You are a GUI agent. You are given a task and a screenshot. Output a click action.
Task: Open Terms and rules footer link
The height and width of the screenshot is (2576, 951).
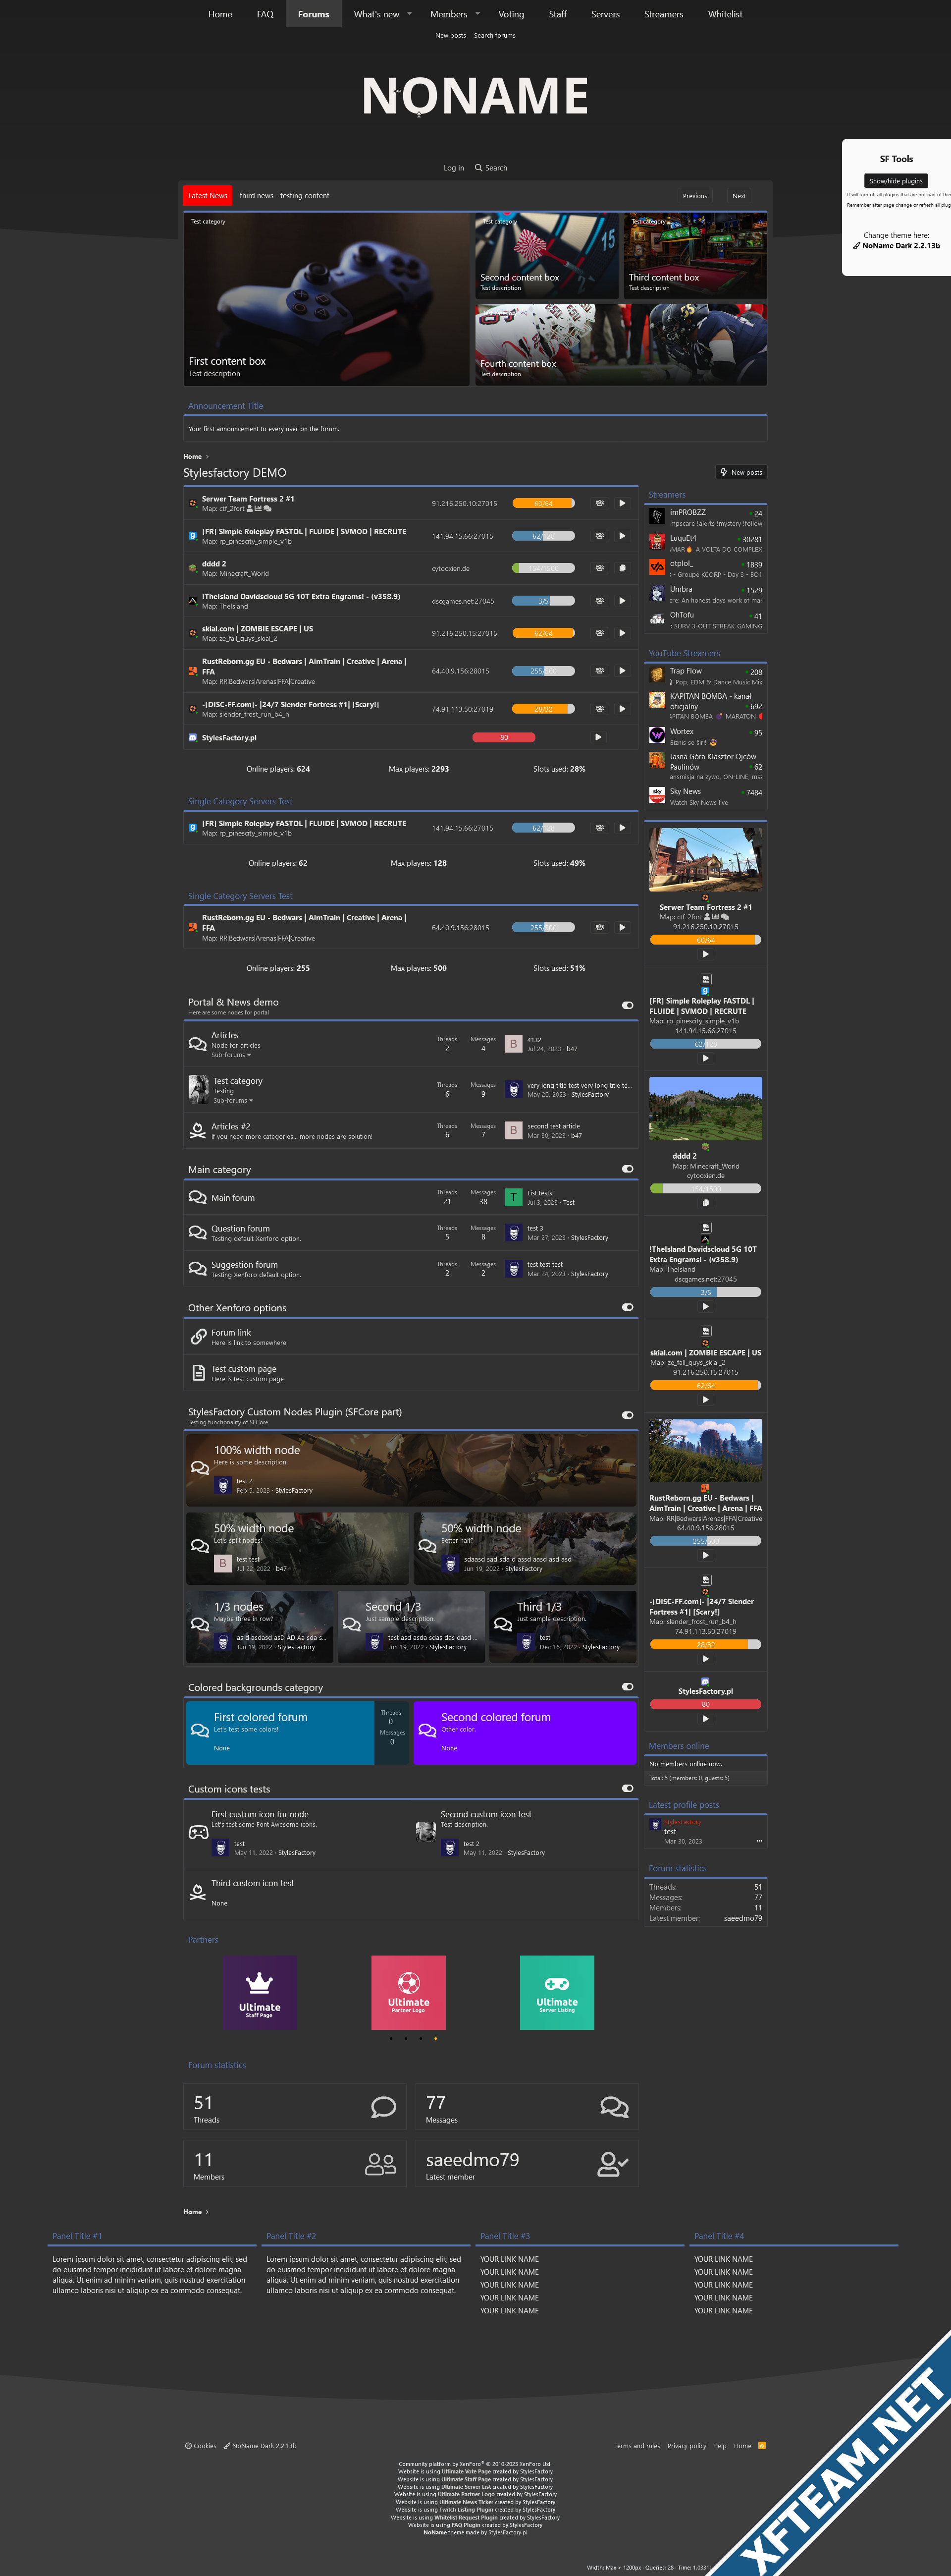[x=636, y=2445]
